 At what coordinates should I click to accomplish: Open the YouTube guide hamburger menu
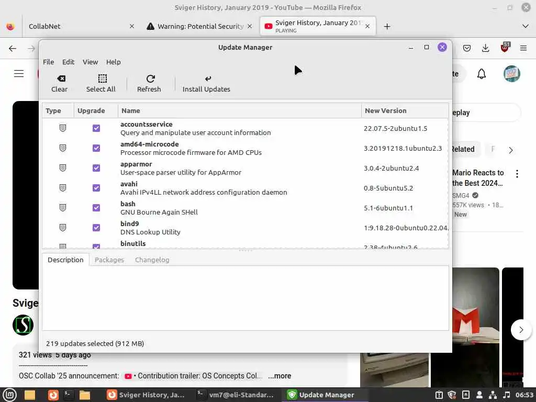[19, 74]
